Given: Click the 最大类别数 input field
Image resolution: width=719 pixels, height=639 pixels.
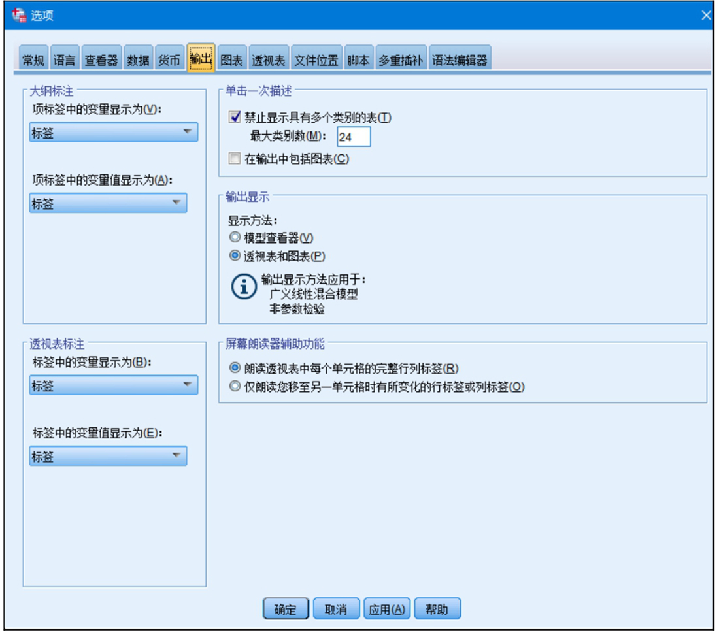Looking at the screenshot, I should click(354, 137).
